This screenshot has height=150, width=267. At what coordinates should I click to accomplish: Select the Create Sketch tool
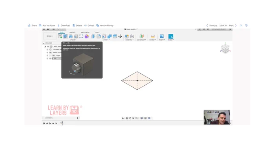pos(60,36)
